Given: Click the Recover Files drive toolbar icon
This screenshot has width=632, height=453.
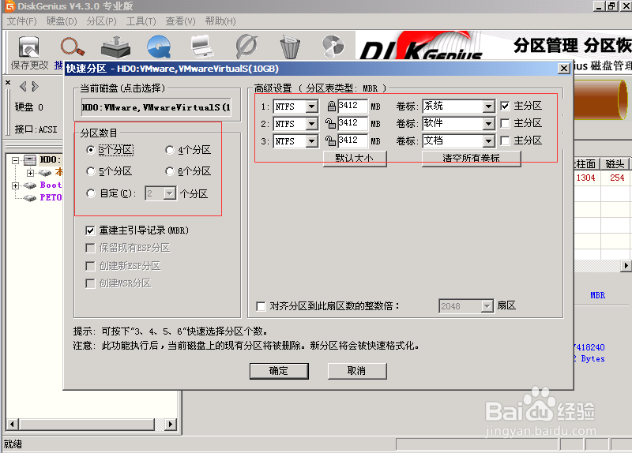Looking at the screenshot, I should 115,47.
